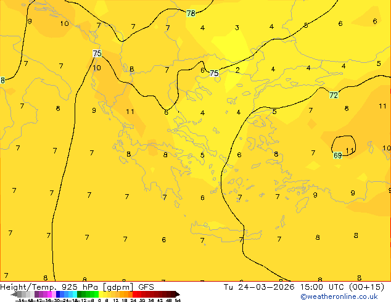The image size is (391, 302).
Task: Click the '54' tick label on the scale
Action: tap(178, 300)
